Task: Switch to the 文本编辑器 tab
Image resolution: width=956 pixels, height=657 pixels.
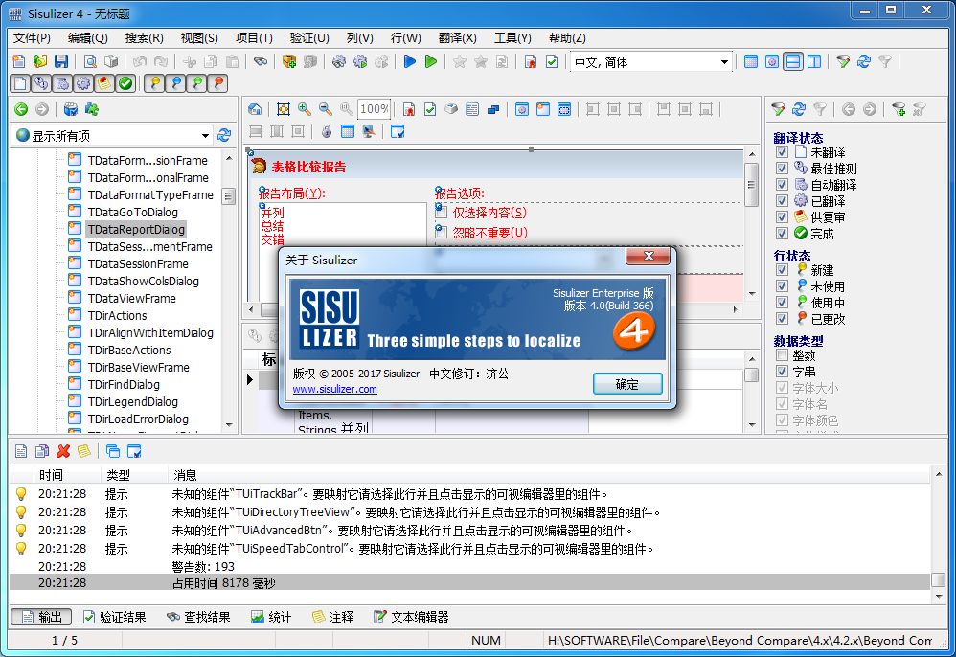Action: click(412, 617)
